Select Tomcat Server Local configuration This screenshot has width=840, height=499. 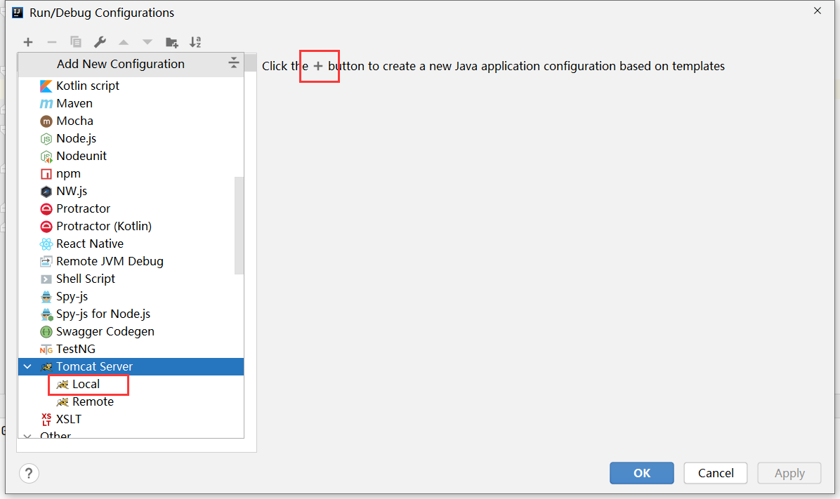(78, 385)
